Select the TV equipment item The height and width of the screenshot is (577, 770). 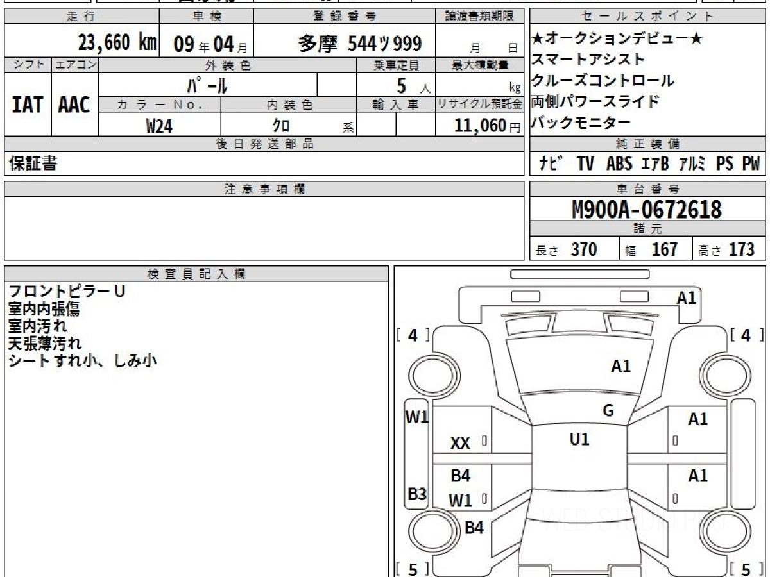[586, 163]
